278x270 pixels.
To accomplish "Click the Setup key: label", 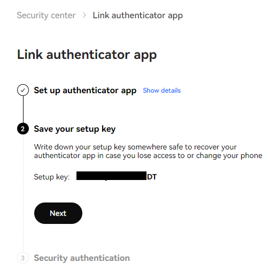I will click(x=52, y=177).
